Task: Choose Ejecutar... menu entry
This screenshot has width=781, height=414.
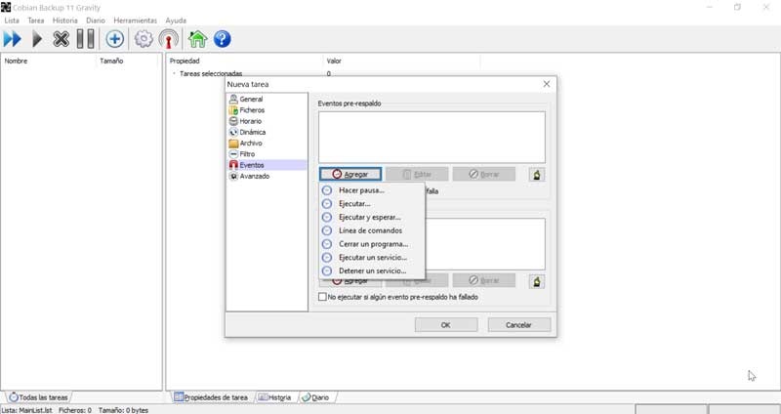Action: pyautogui.click(x=372, y=204)
